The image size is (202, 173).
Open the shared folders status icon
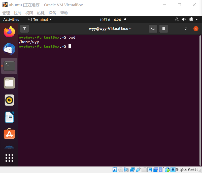144,170
